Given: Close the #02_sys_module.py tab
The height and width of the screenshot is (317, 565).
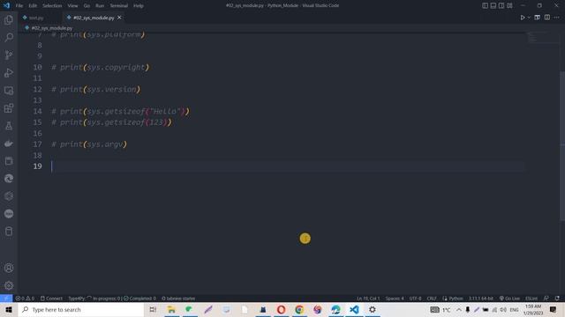Looking at the screenshot, I should tap(119, 18).
